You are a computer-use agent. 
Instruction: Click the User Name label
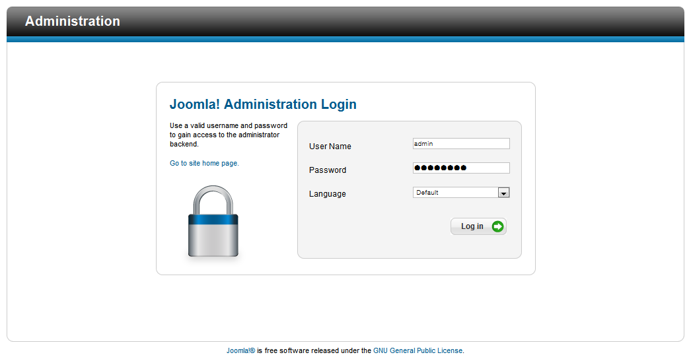tap(330, 147)
